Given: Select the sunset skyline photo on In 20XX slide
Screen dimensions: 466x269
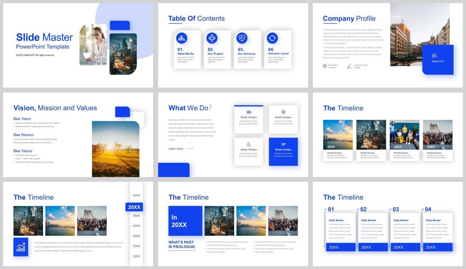Looking at the screenshot, I should coord(251,221).
